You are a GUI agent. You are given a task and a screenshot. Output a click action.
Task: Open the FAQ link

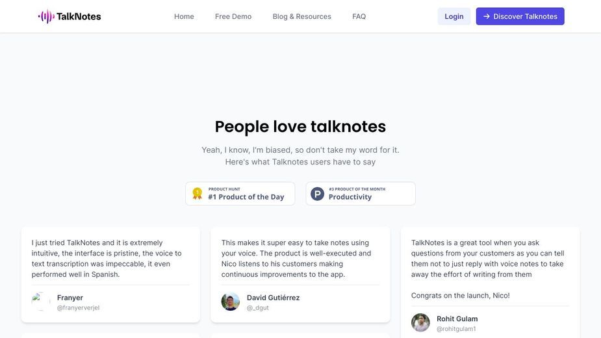(359, 16)
